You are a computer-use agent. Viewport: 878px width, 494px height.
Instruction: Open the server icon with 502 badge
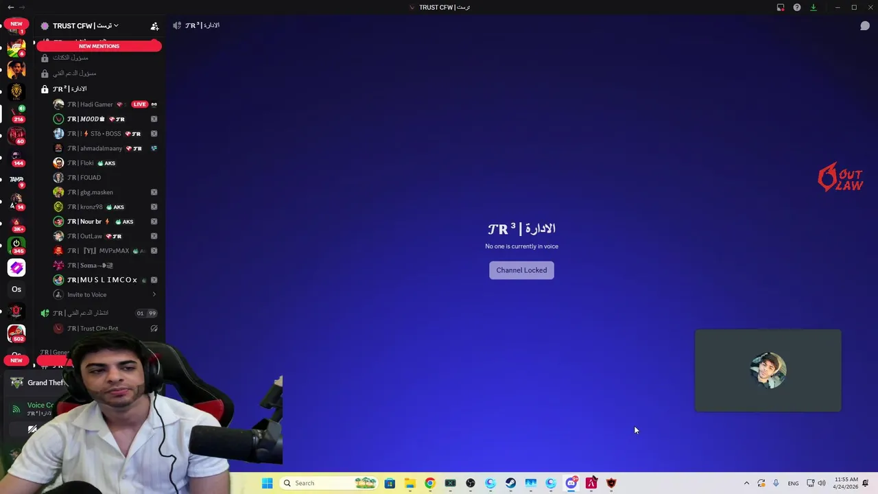tap(16, 333)
